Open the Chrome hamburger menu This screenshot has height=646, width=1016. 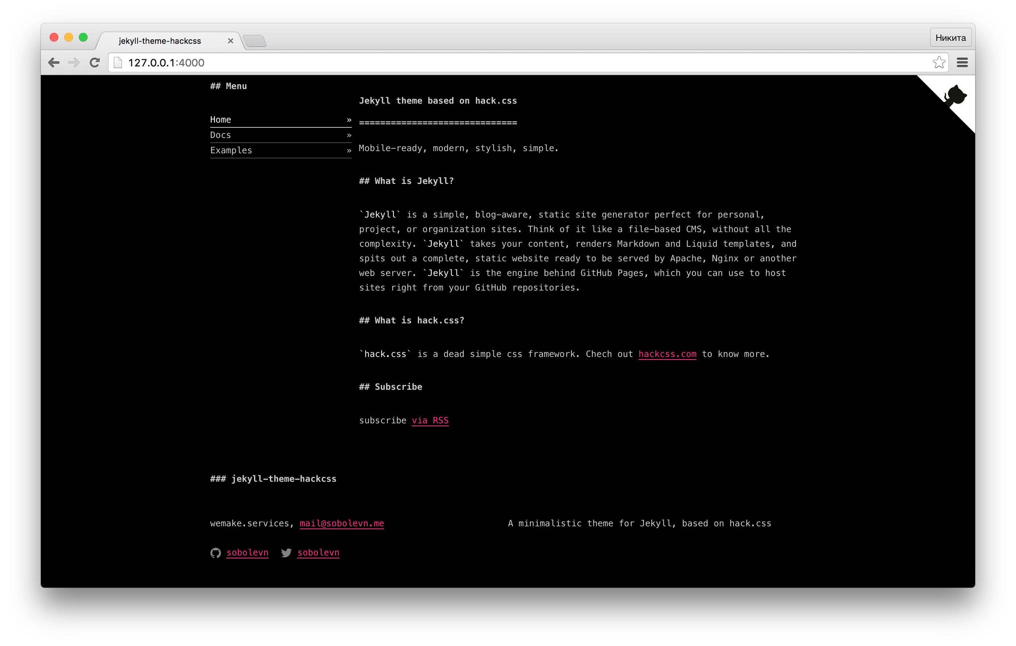962,62
